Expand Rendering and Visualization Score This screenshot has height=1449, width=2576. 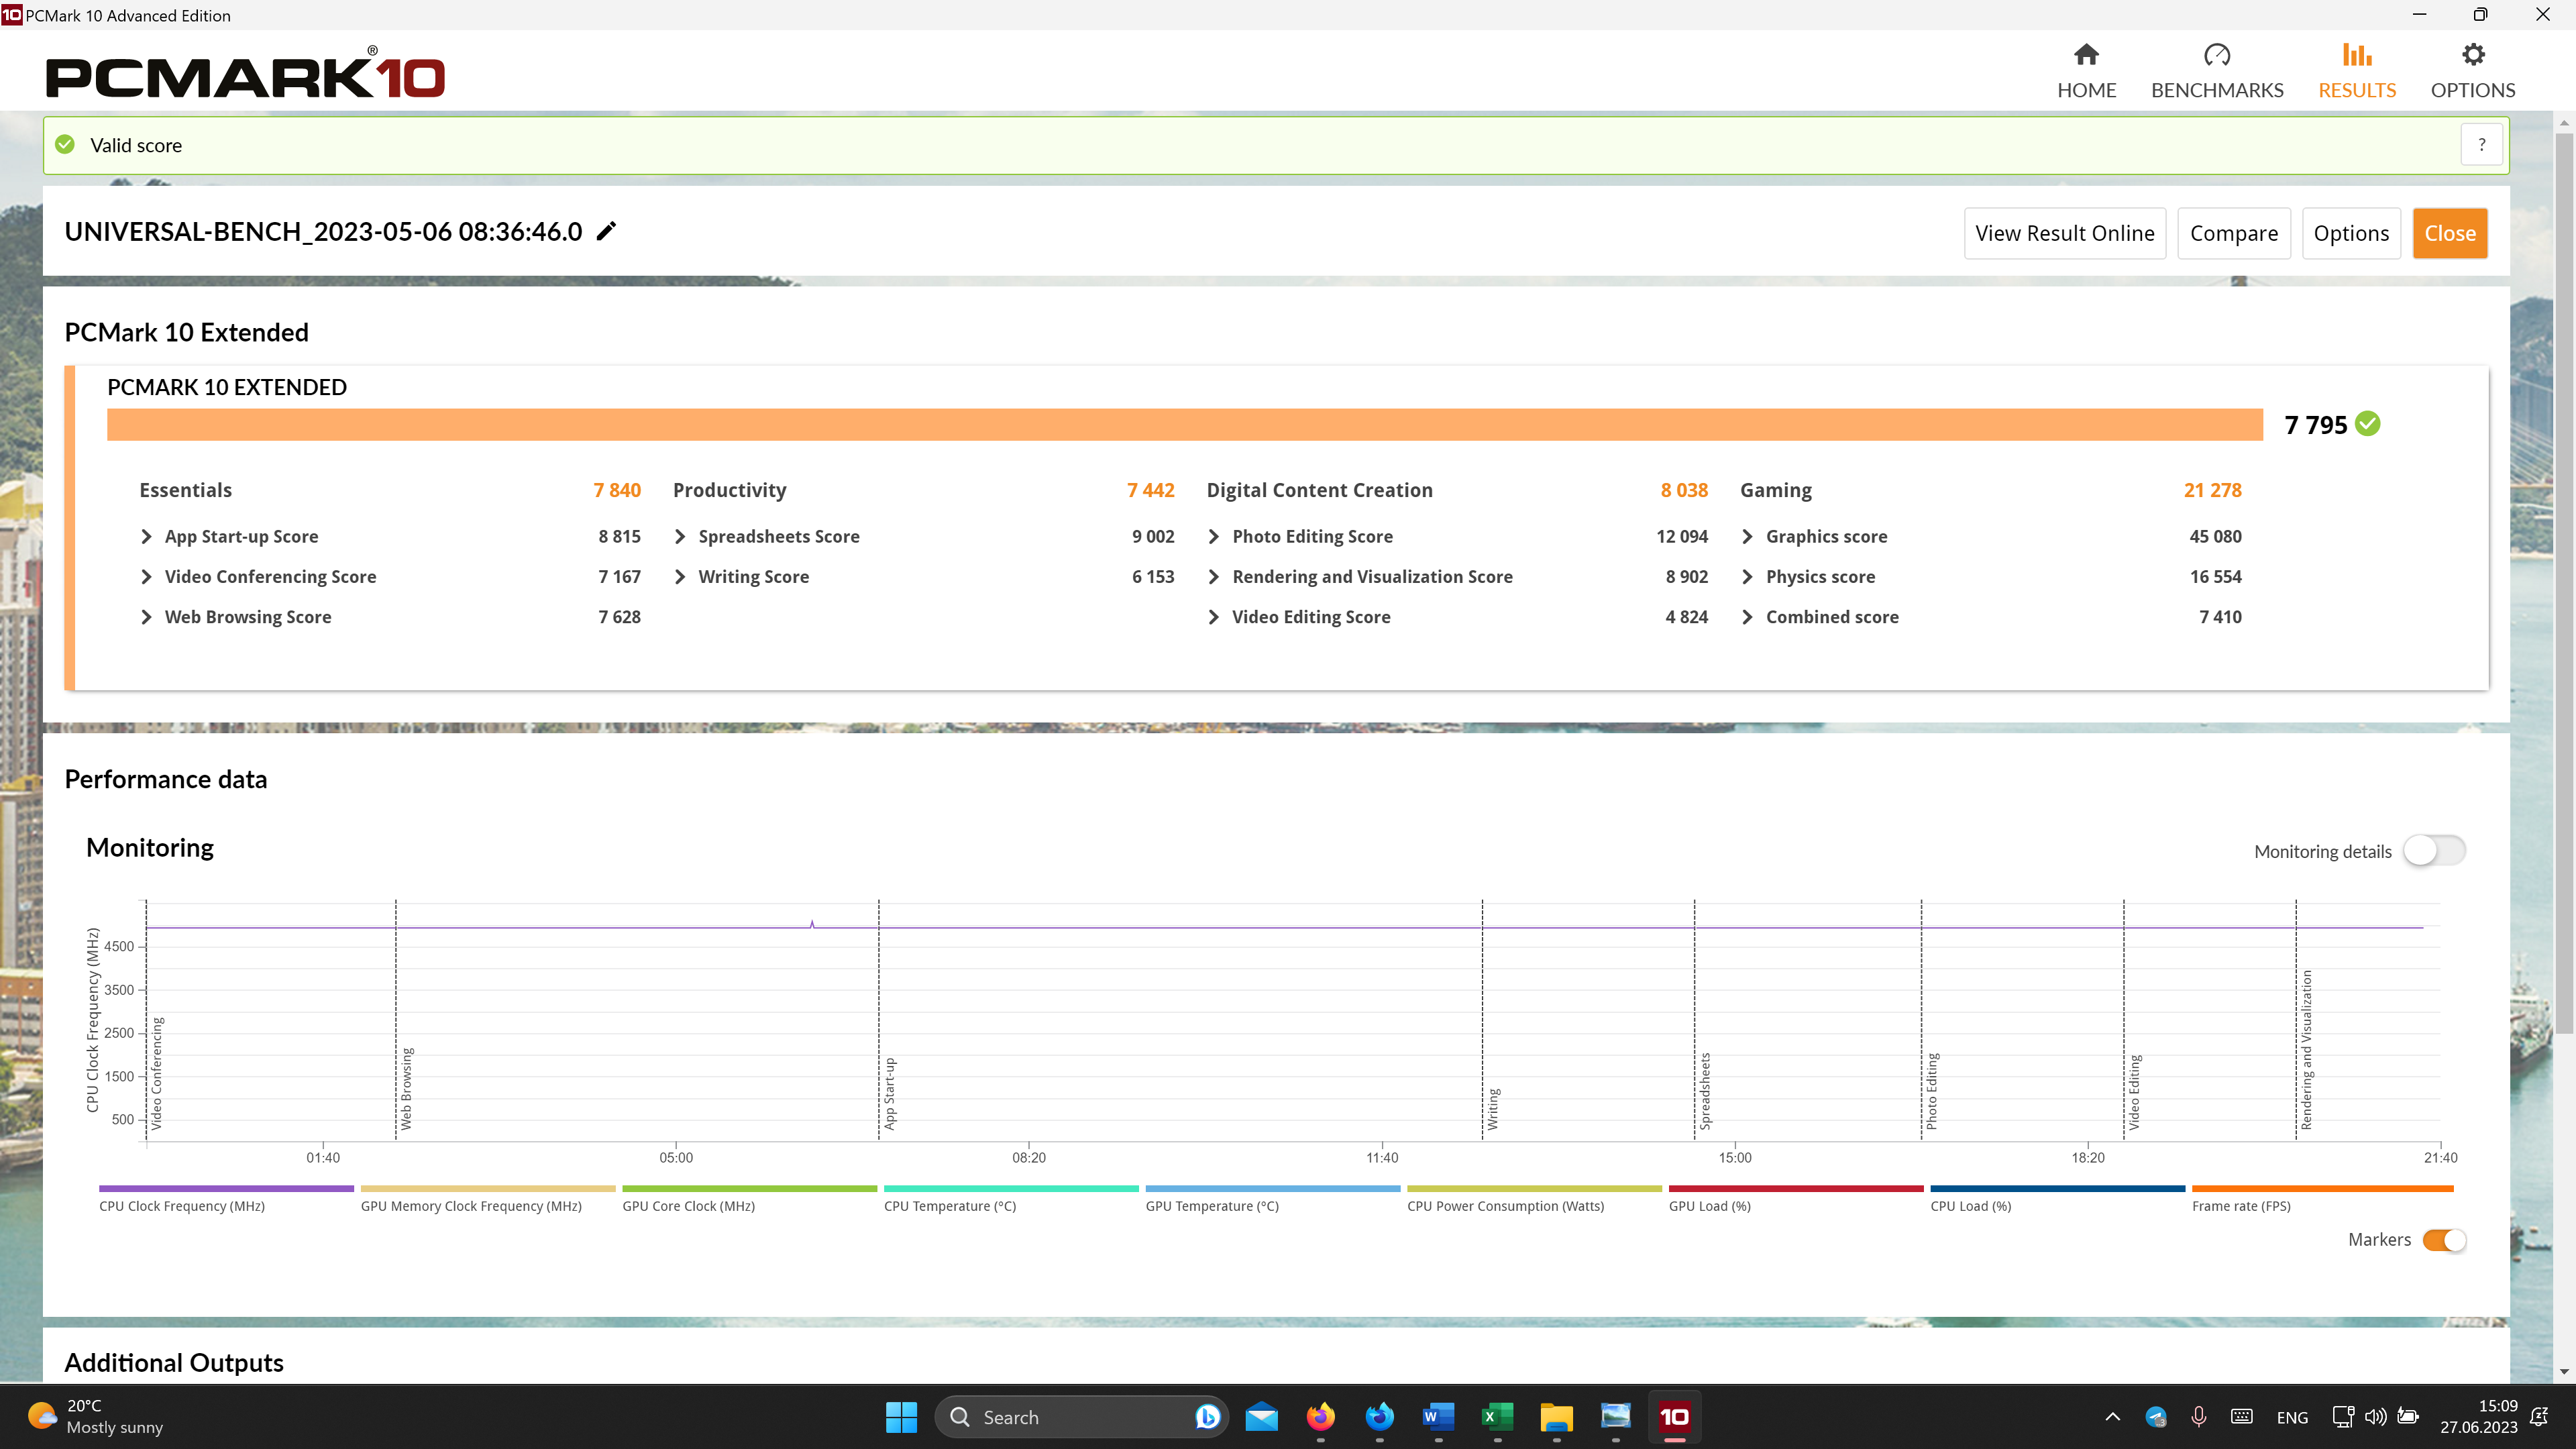point(1214,577)
